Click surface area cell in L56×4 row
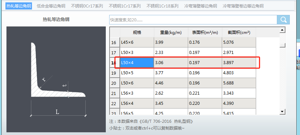300x135 pixels. [x=205, y=103]
